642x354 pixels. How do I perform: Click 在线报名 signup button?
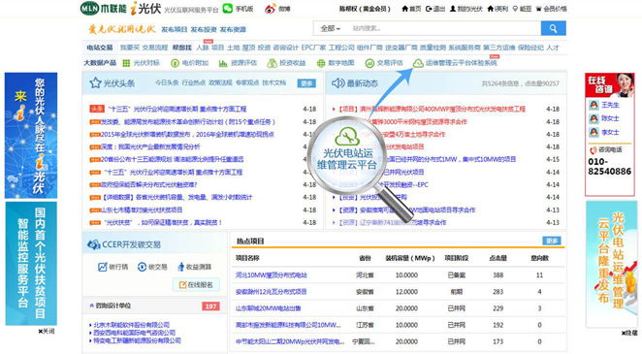196,285
